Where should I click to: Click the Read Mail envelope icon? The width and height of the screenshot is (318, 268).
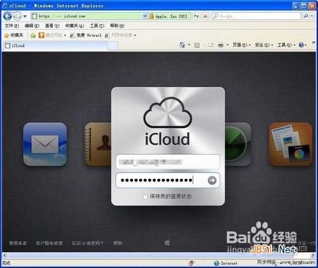tap(211, 45)
